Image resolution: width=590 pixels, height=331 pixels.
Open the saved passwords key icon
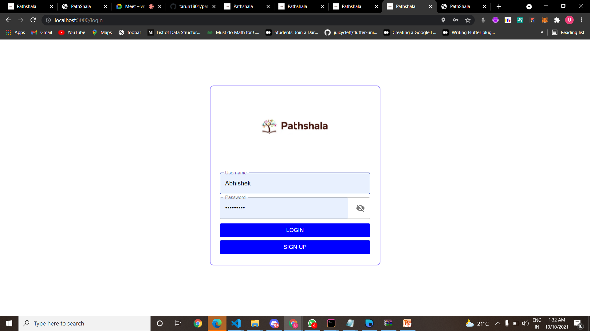pyautogui.click(x=455, y=20)
